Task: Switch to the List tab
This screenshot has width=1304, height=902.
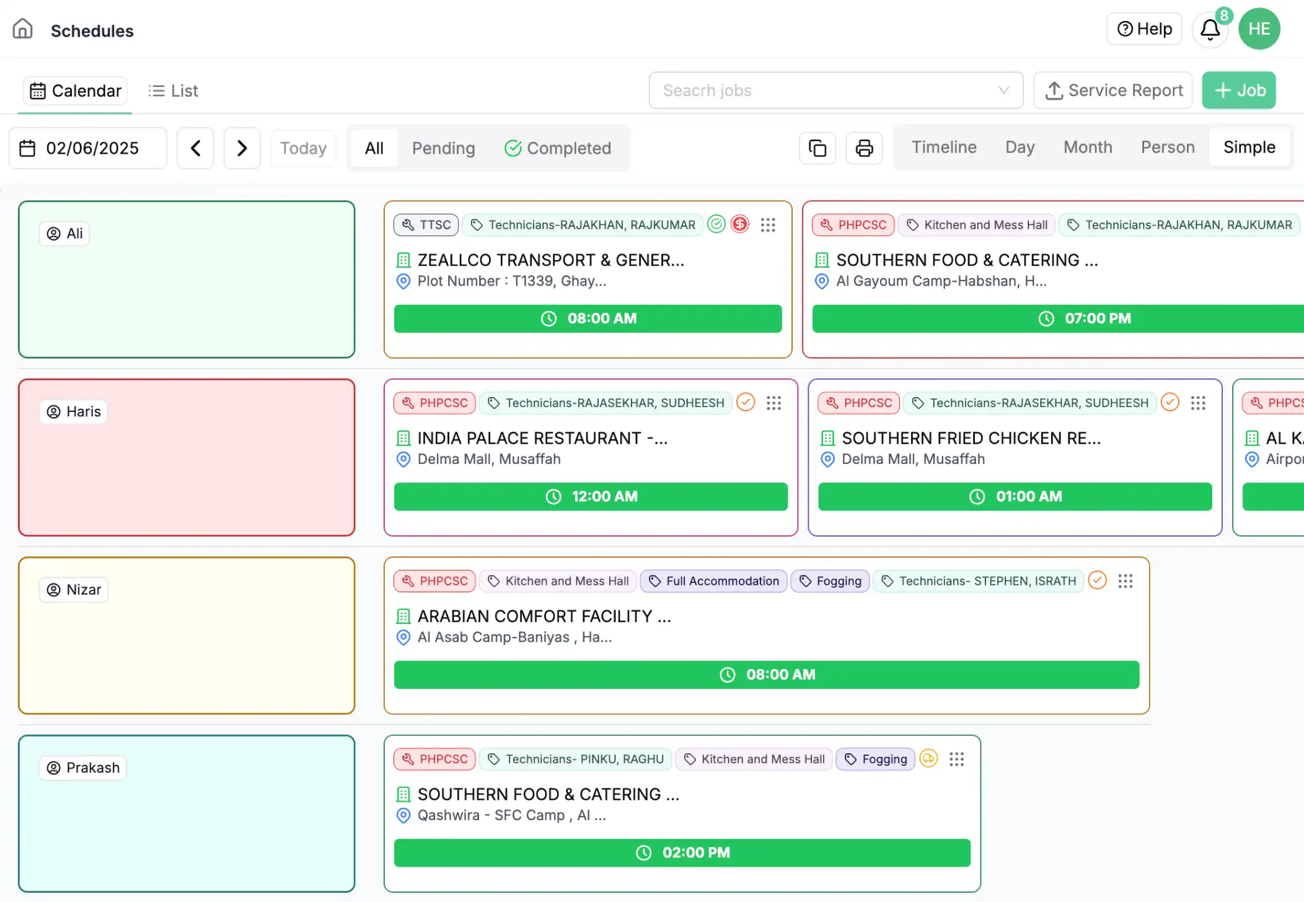Action: [174, 91]
